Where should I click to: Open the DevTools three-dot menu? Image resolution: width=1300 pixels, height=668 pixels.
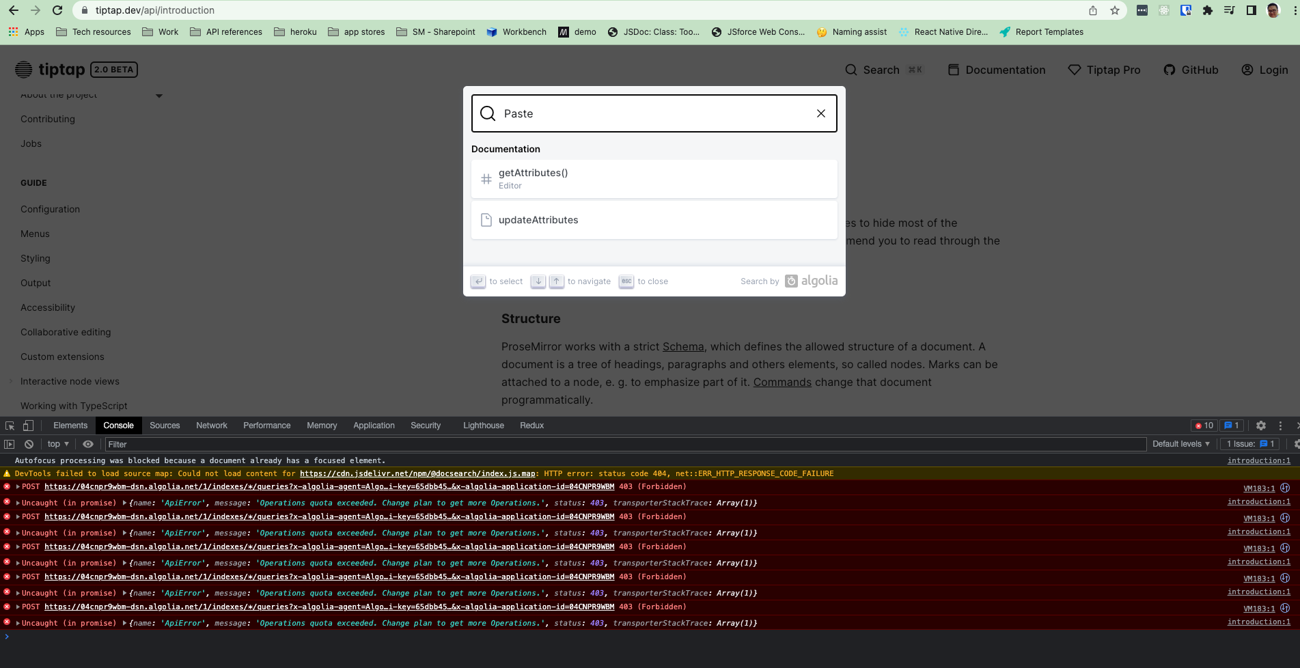point(1280,426)
